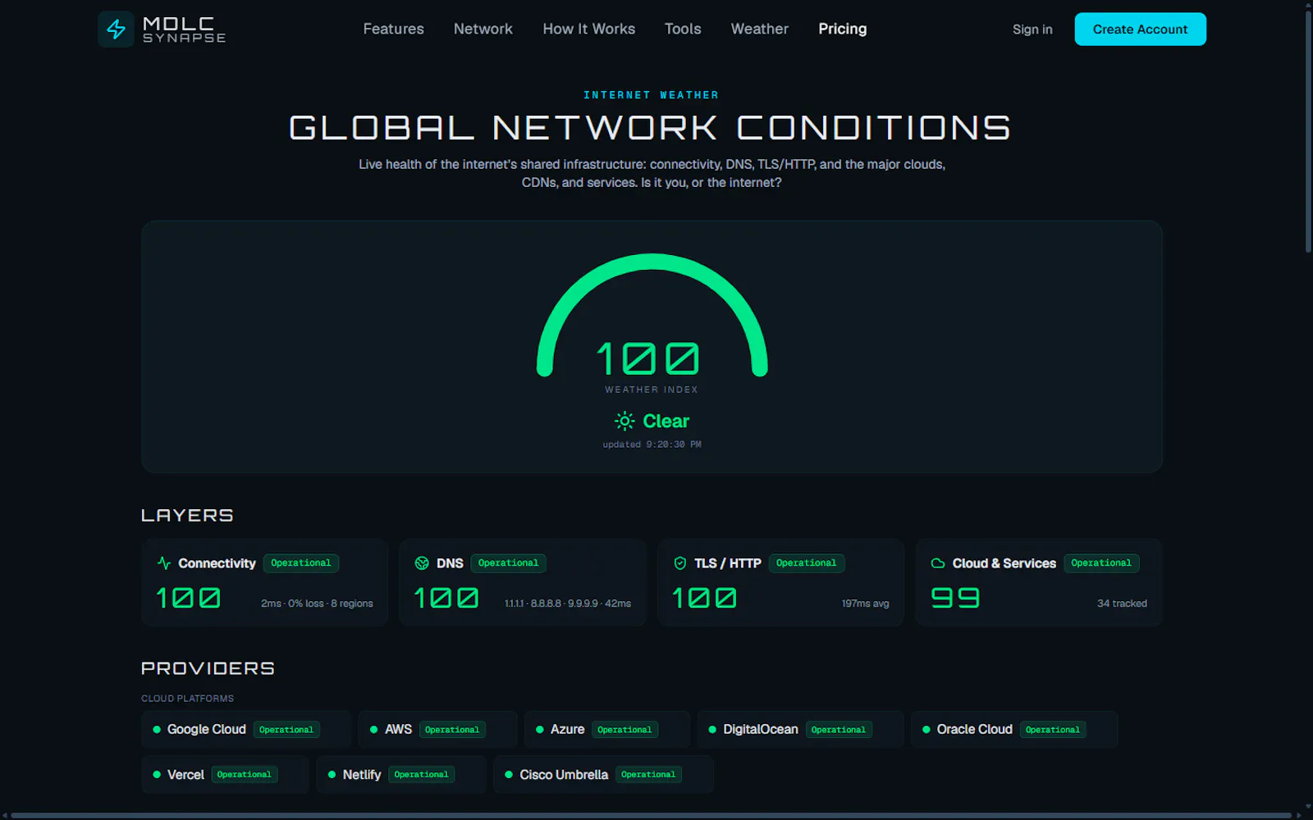
Task: Click the Oracle Cloud green status dot
Action: [x=926, y=730]
